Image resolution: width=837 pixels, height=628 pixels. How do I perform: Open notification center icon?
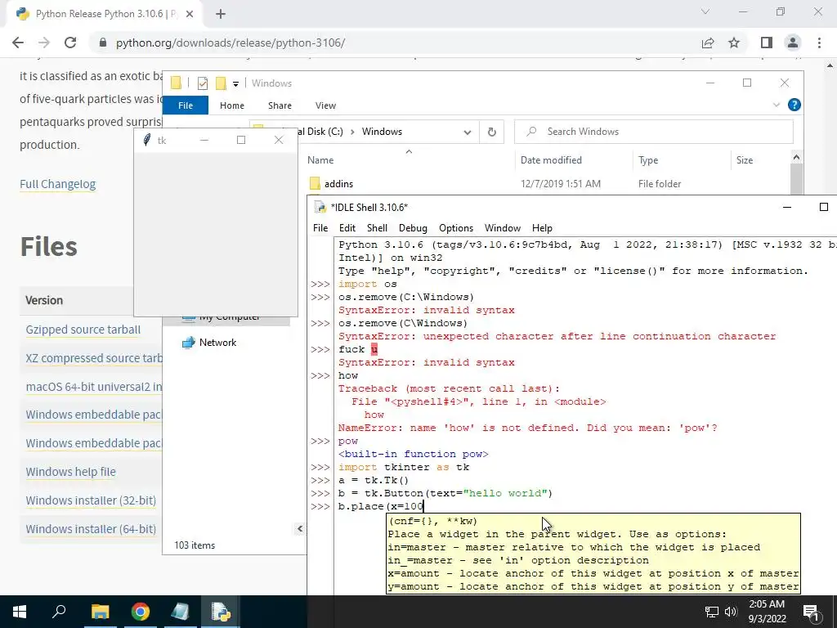[x=811, y=612]
